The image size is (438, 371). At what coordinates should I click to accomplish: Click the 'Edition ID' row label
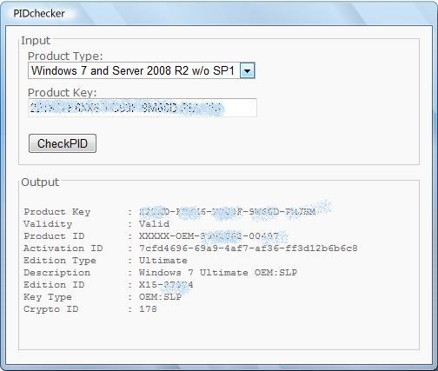(x=54, y=285)
